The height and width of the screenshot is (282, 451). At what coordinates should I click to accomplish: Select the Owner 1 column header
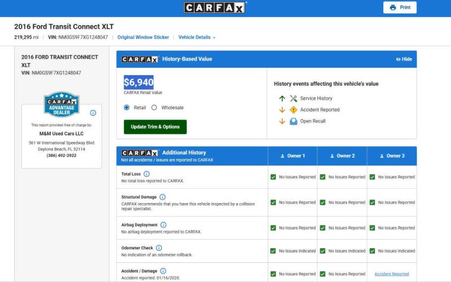click(293, 156)
